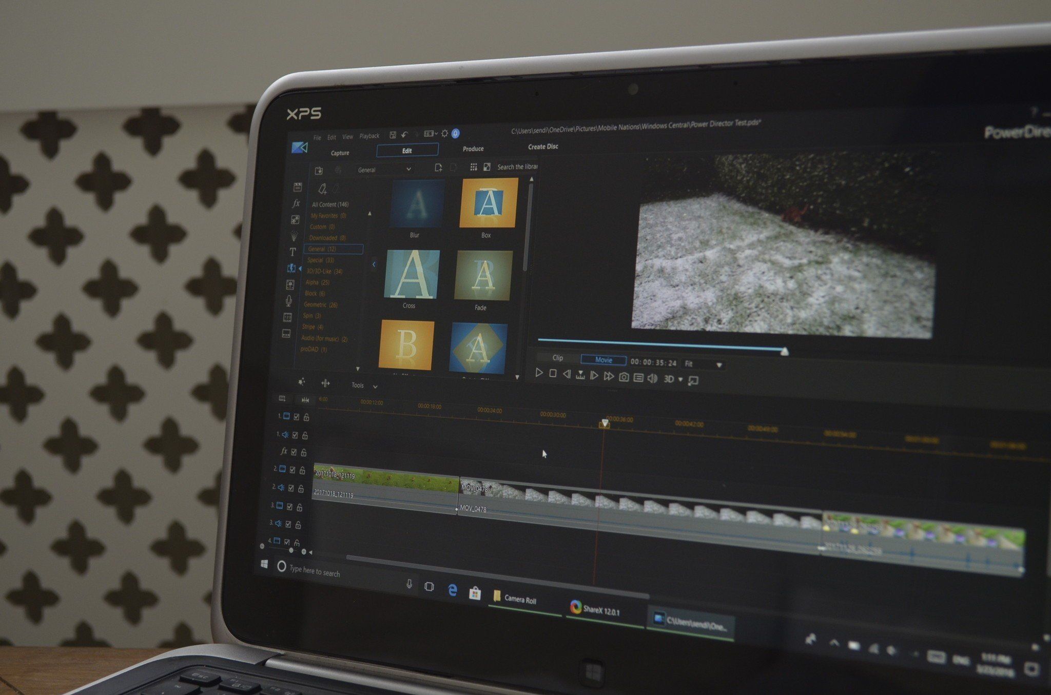
Task: Click the preview volume speaker icon
Action: [652, 378]
